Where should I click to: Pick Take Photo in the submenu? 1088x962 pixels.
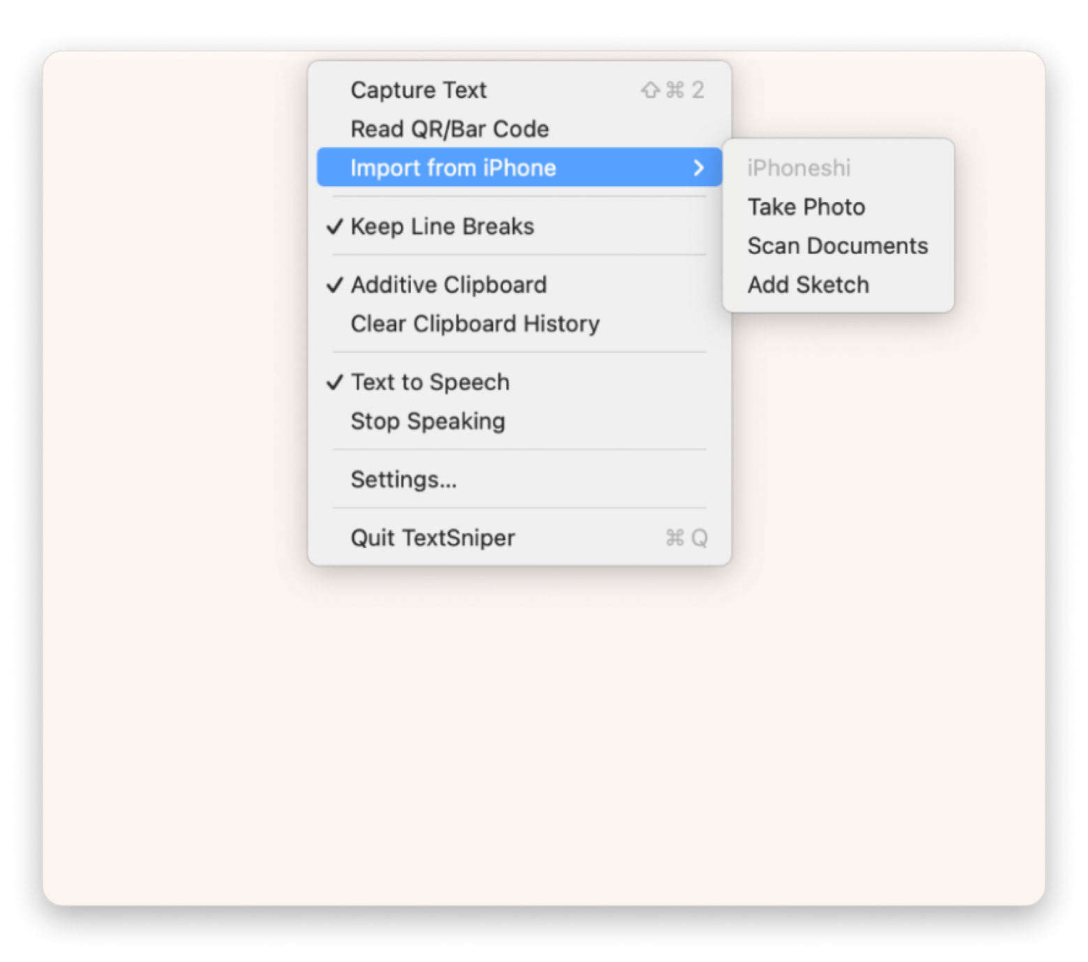[x=806, y=207]
